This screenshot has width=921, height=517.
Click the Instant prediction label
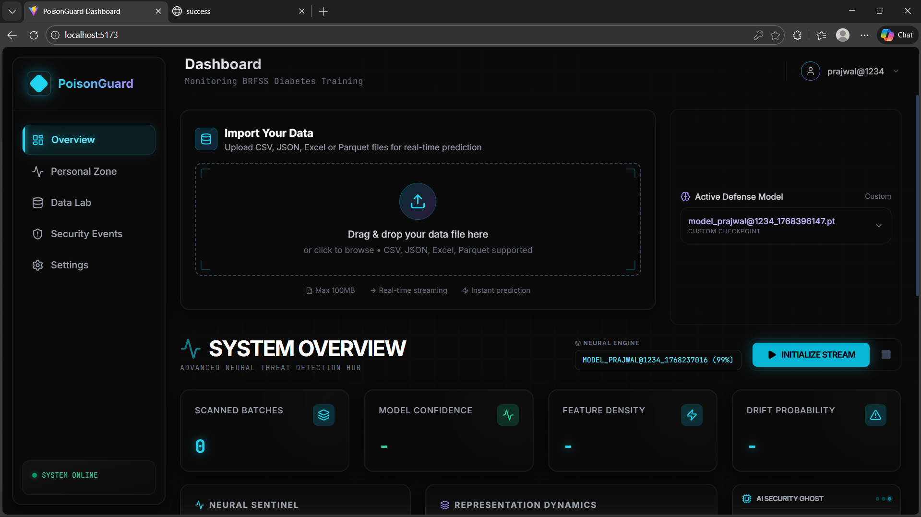496,290
